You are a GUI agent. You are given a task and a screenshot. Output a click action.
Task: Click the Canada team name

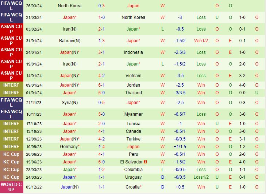click(x=133, y=131)
